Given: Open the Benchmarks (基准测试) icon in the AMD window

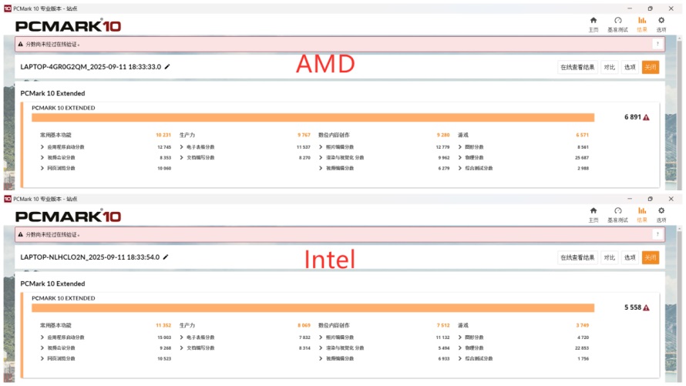Looking at the screenshot, I should [x=617, y=21].
